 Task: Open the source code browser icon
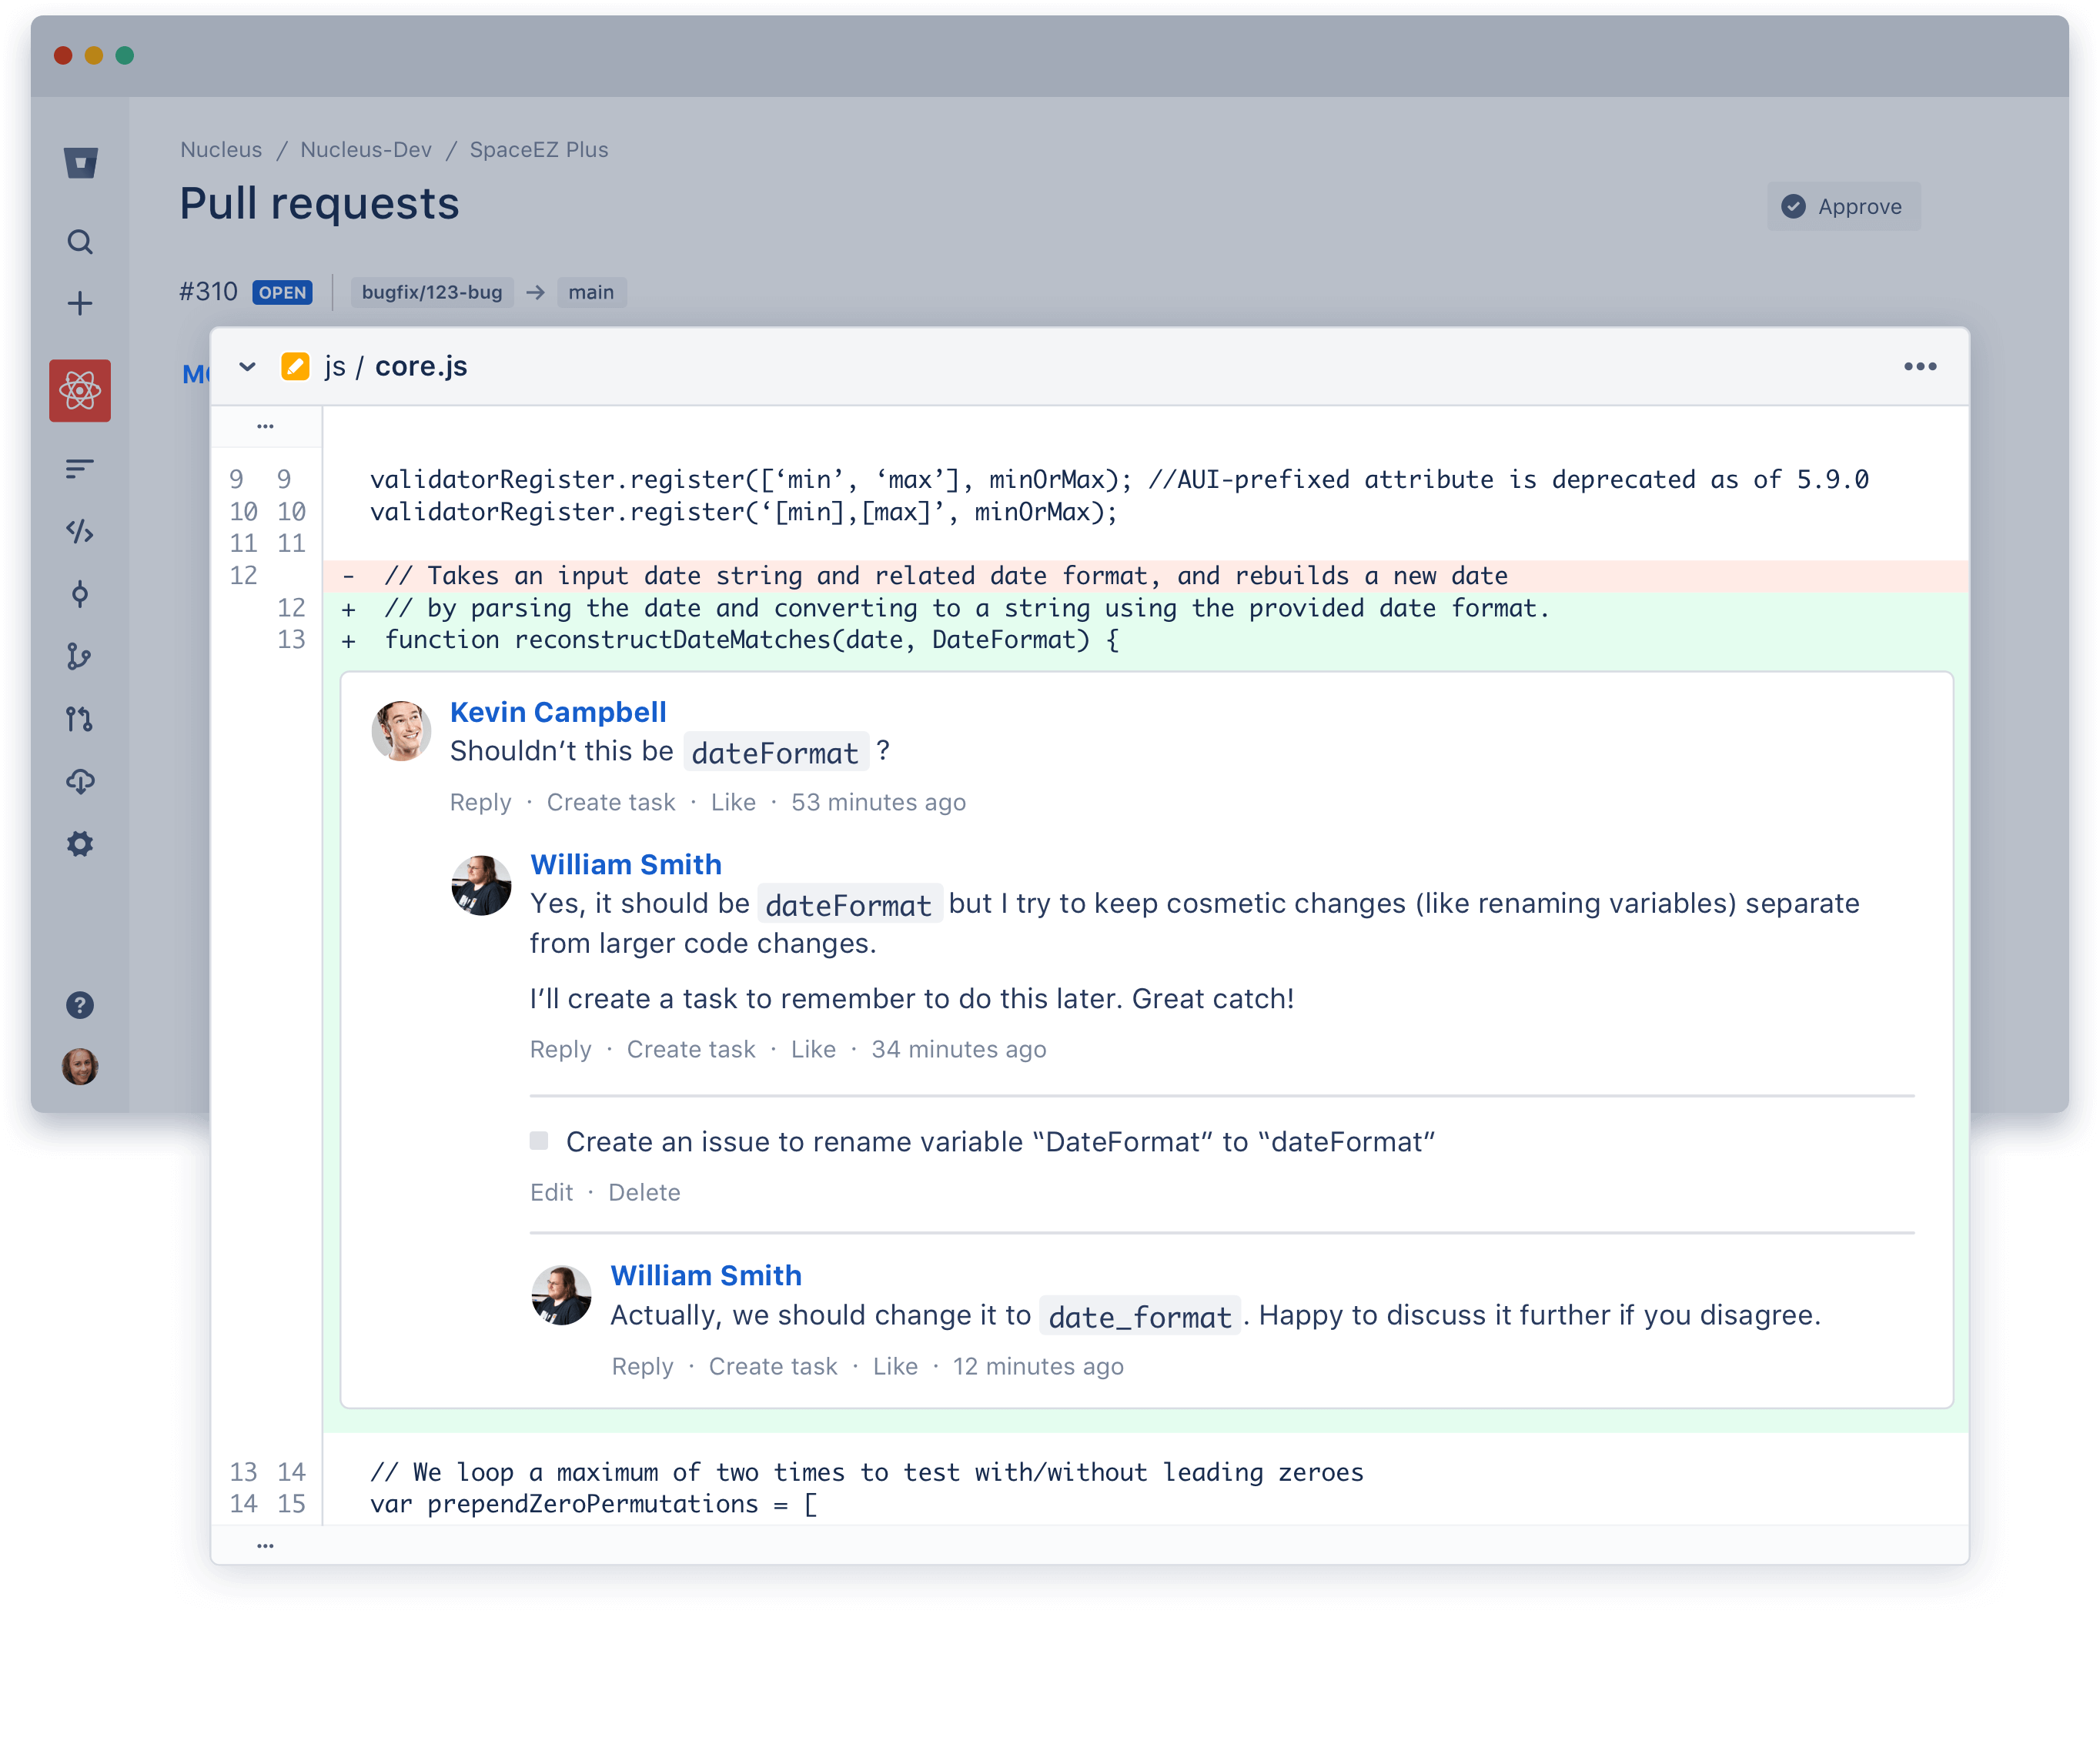pos(80,533)
